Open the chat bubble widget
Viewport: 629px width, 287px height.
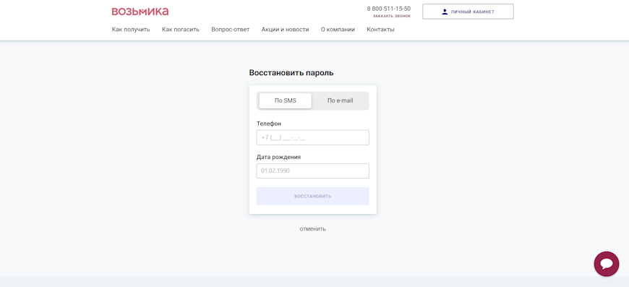[606, 264]
